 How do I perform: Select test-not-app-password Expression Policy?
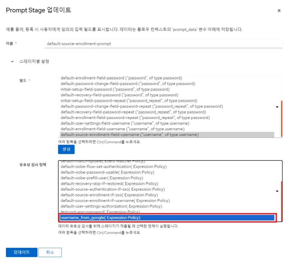click(112, 212)
